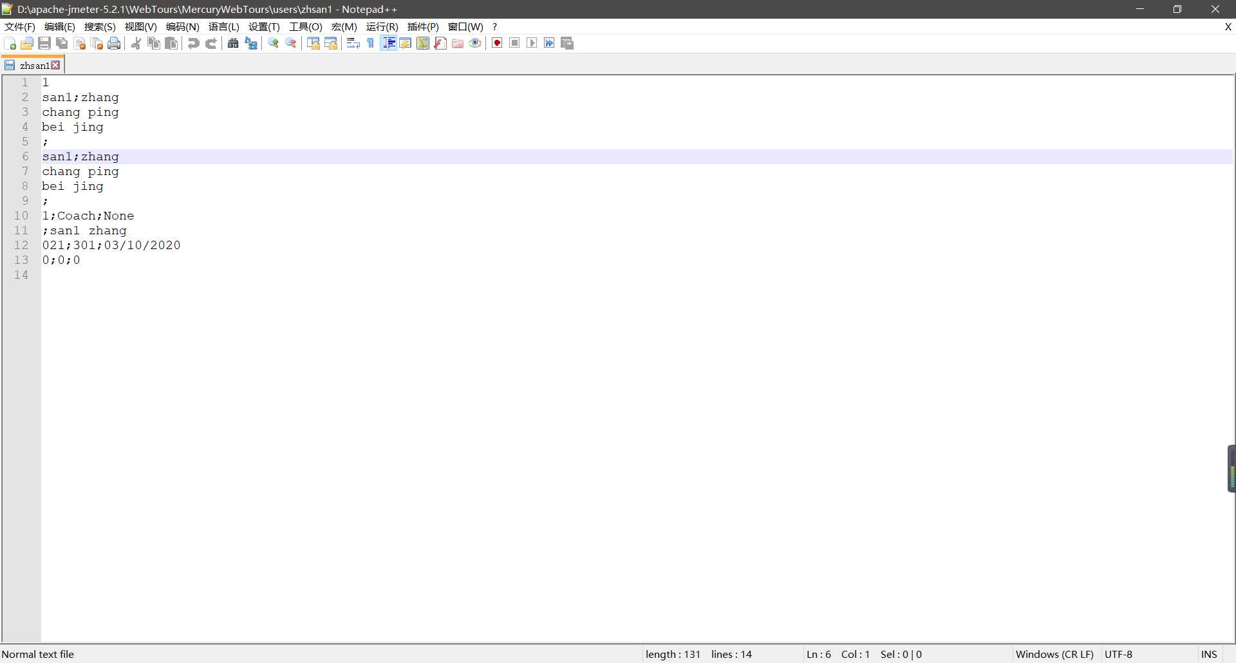Click line 11 text ;san1 zhang
The width and height of the screenshot is (1236, 663).
(84, 230)
